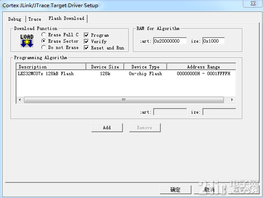Click the horizontal scrollbar right arrow

click(x=232, y=100)
